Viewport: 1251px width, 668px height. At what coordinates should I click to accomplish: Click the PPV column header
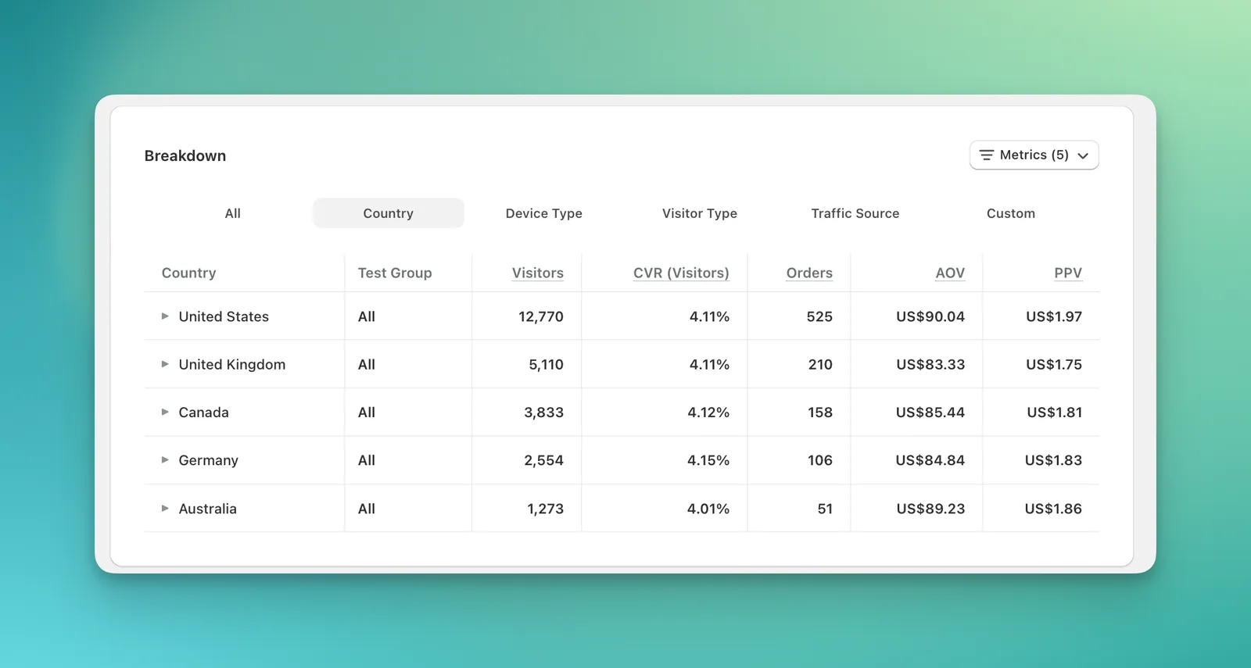1068,273
